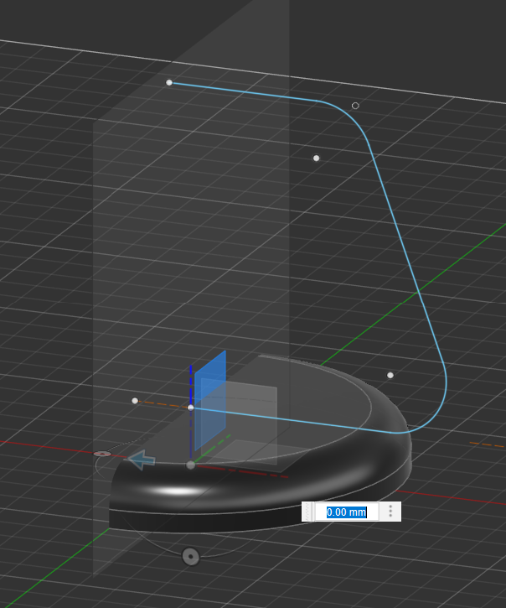Screen dimensions: 506x608
Task: Click the blue left-pointing arrow manipulator
Action: point(142,460)
